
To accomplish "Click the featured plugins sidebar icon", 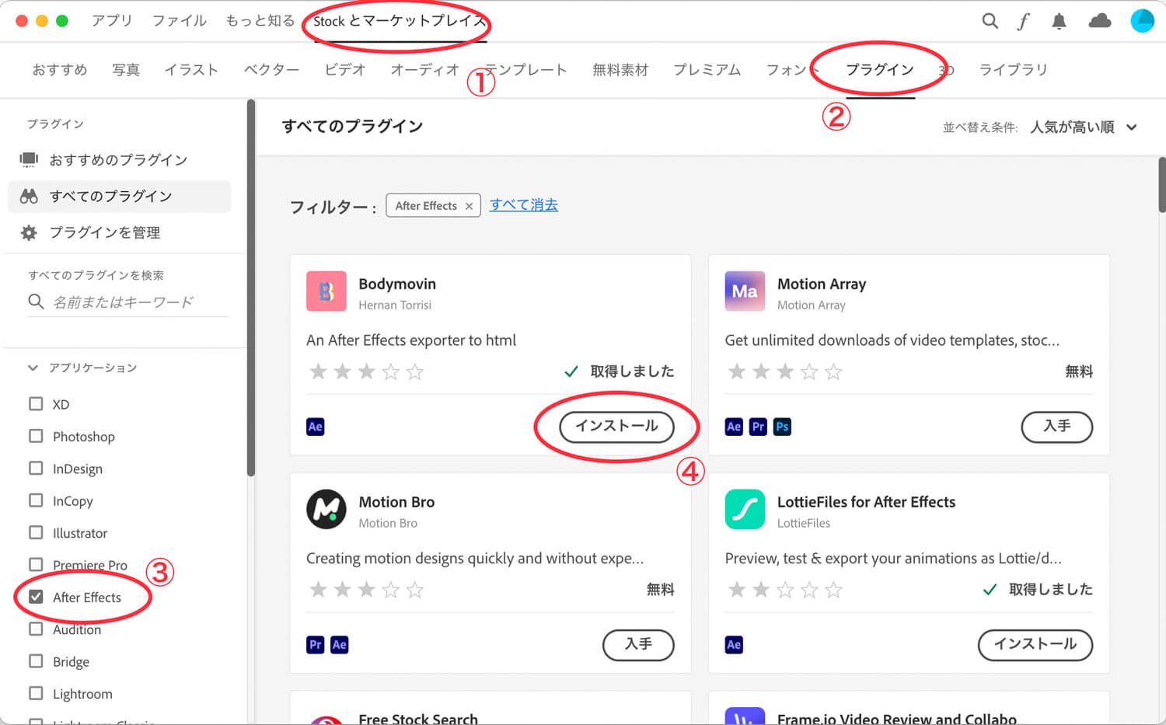I will tap(29, 159).
